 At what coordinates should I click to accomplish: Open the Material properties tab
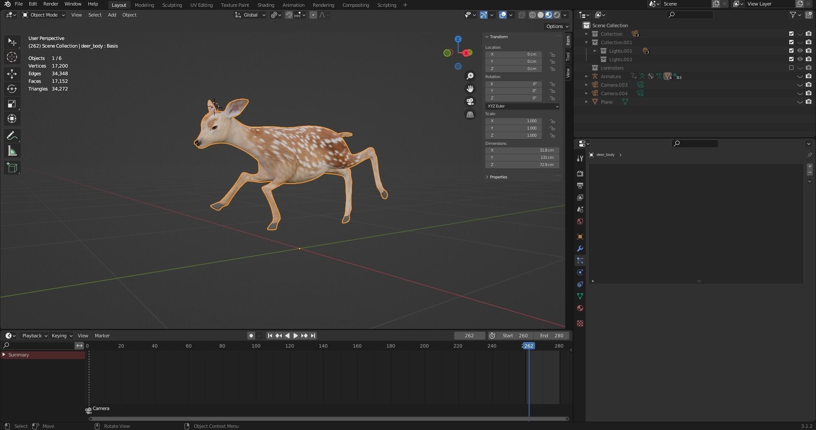click(x=580, y=308)
